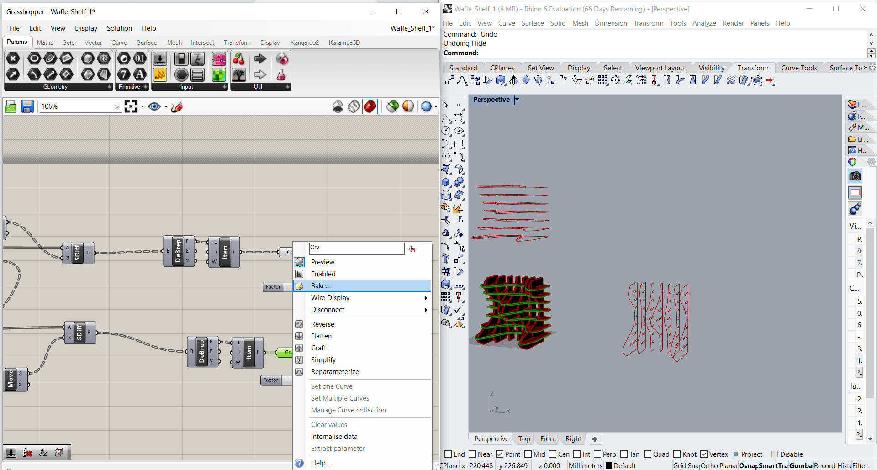Open the 106% zoom level dropdown
877x470 pixels.
click(x=117, y=106)
